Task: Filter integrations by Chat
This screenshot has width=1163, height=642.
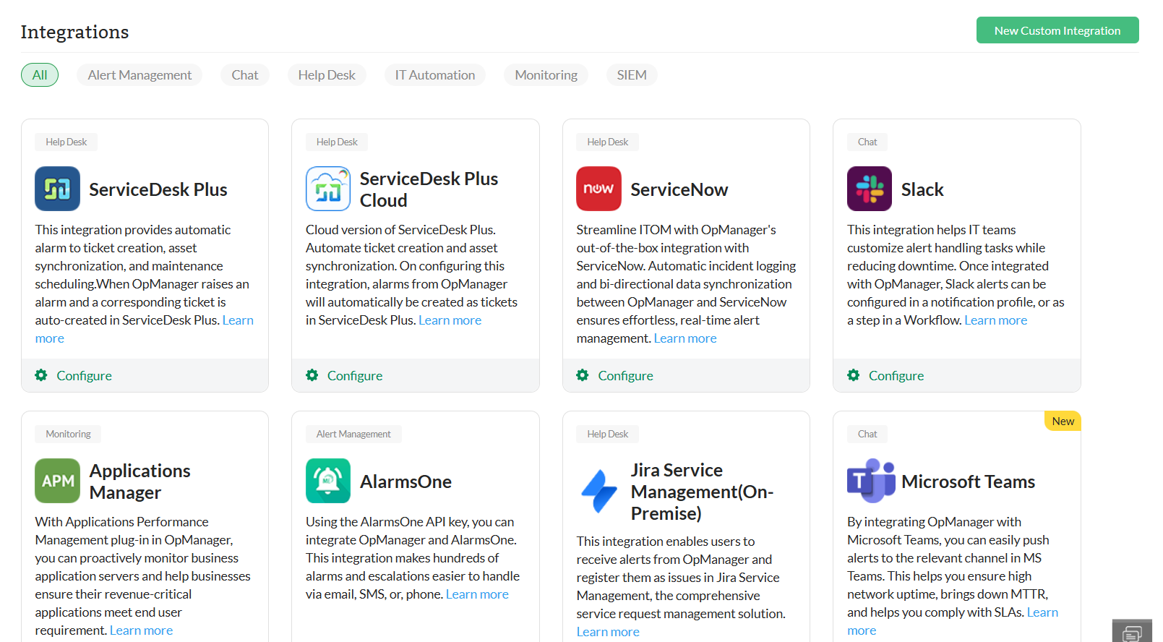Action: (x=245, y=75)
